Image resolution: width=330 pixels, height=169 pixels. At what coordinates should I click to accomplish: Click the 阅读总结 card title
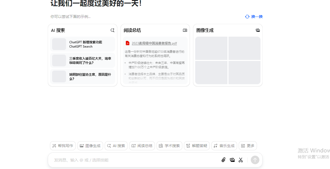pyautogui.click(x=132, y=30)
